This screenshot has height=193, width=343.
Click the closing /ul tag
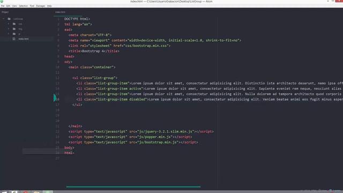click(77, 105)
